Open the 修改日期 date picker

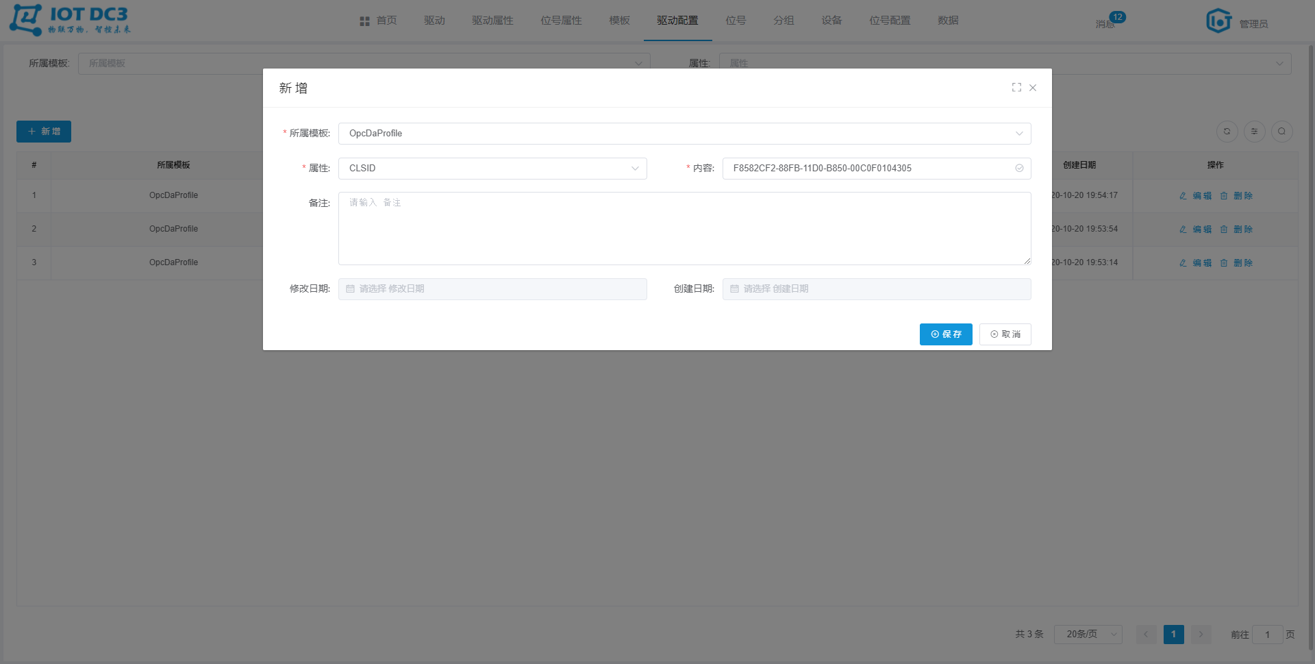(492, 289)
